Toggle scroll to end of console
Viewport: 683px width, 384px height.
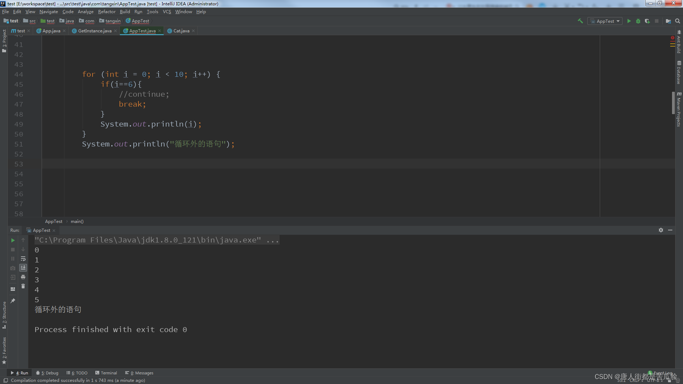[23, 268]
